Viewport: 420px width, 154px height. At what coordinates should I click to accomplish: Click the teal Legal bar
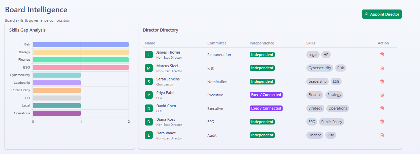(x=57, y=105)
